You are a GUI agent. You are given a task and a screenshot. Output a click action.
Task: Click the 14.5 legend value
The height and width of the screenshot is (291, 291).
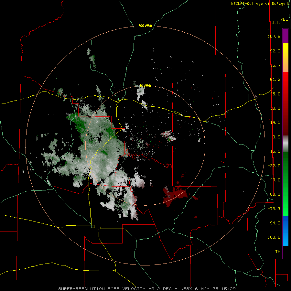pos(275,123)
